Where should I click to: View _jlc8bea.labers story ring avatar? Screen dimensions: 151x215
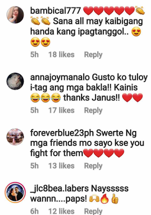tap(15, 192)
